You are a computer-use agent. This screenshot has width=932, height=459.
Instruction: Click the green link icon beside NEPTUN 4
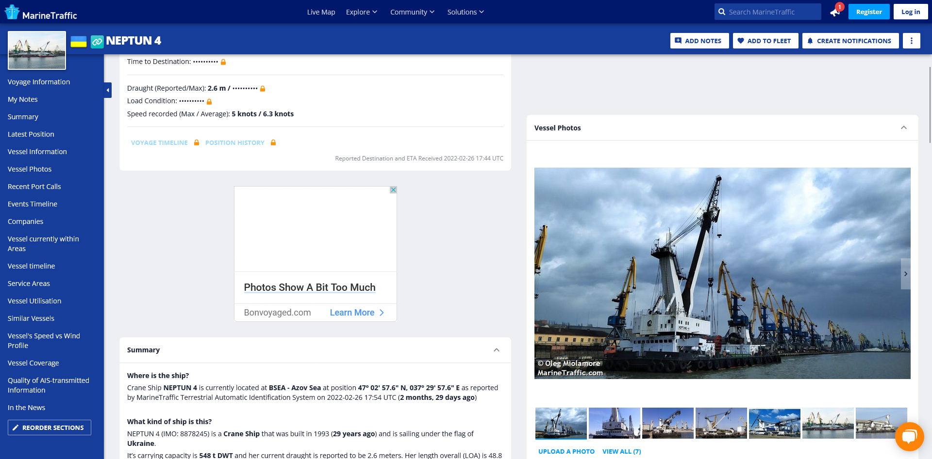tap(97, 42)
